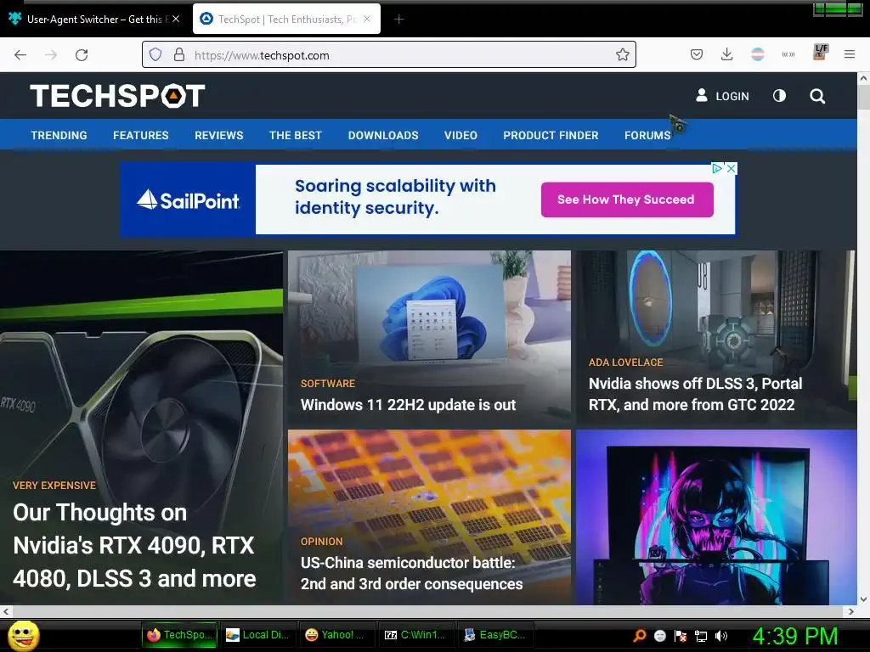Viewport: 870px width, 652px height.
Task: Open the Downloads toolbar arrow icon
Action: [x=727, y=54]
